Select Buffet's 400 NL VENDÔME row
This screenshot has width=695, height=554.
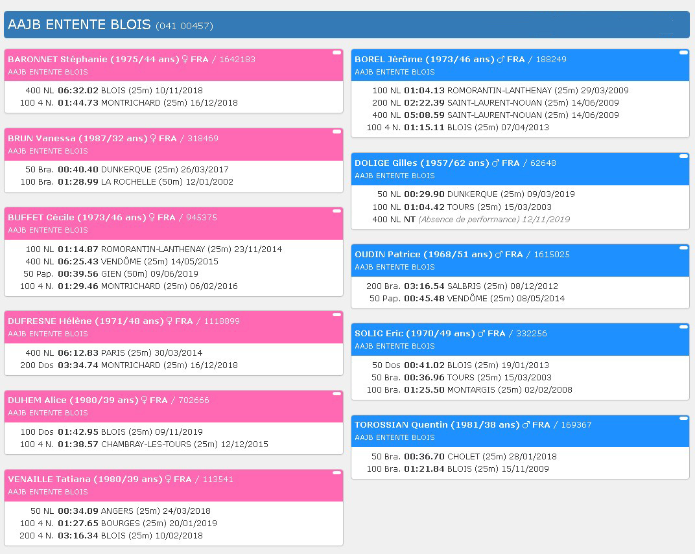point(122,262)
